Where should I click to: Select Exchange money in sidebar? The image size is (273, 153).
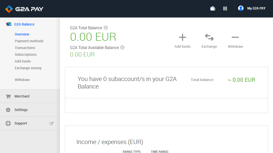[28, 68]
